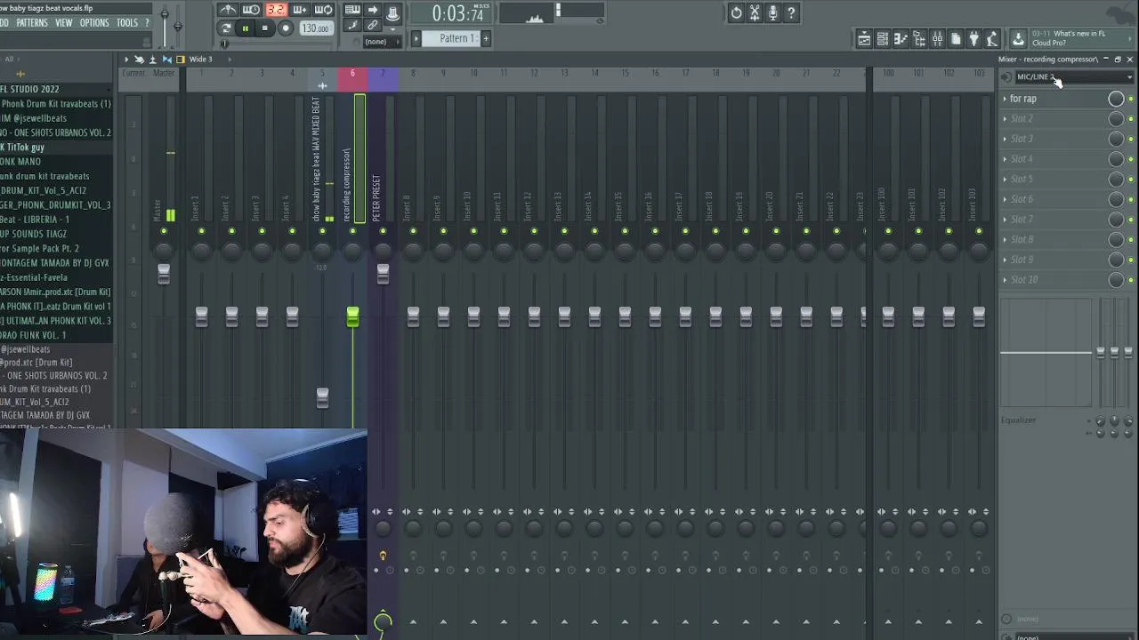1139x640 pixels.
Task: Open the playlist view icon
Action: pyautogui.click(x=864, y=38)
